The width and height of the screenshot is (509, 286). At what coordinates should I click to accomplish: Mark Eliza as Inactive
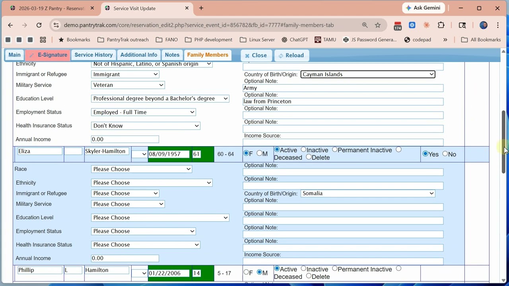coord(303,149)
